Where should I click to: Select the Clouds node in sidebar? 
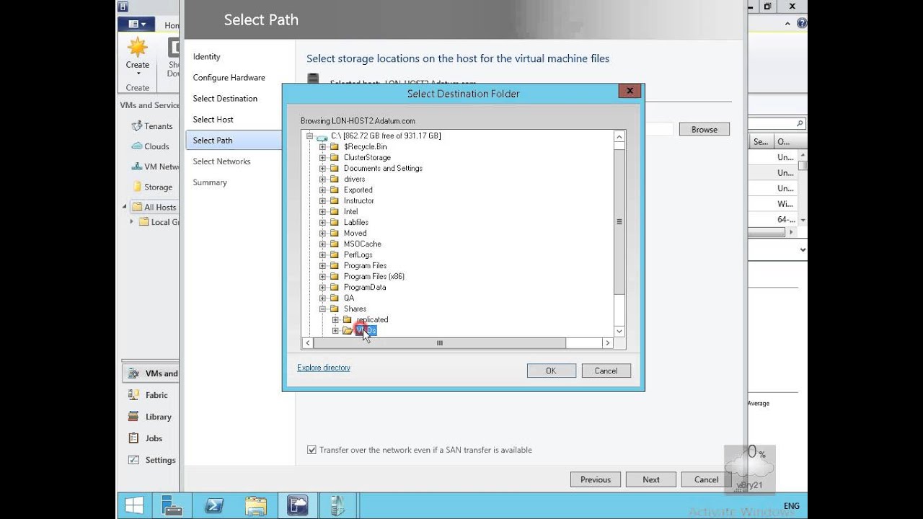(156, 146)
